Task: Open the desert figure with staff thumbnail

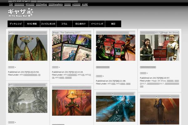Action: click(159, 112)
